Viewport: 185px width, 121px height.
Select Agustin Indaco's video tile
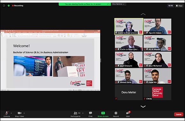(x=157, y=26)
